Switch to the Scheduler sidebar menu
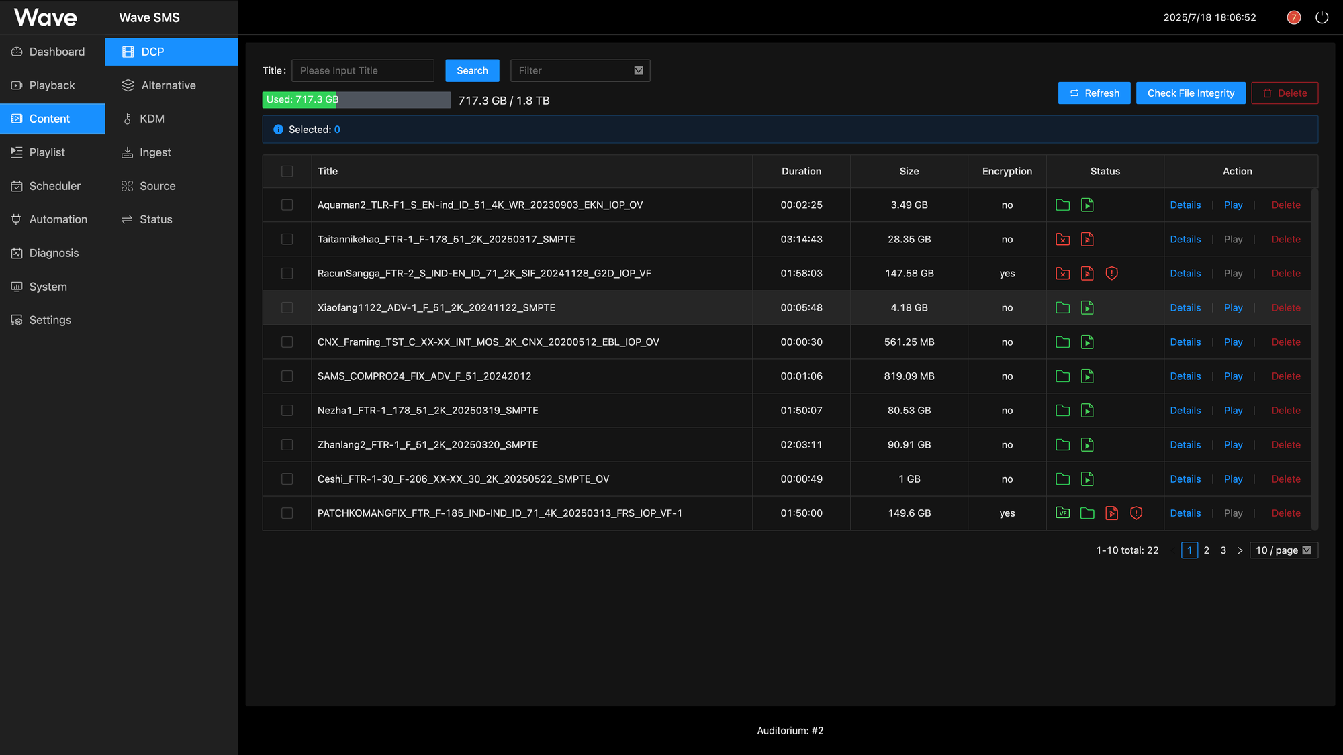1343x755 pixels. click(54, 186)
